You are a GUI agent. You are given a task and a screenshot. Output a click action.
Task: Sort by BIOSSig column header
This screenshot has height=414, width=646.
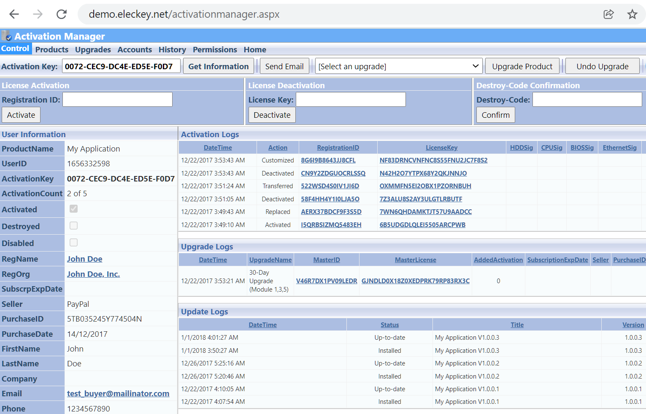(582, 148)
